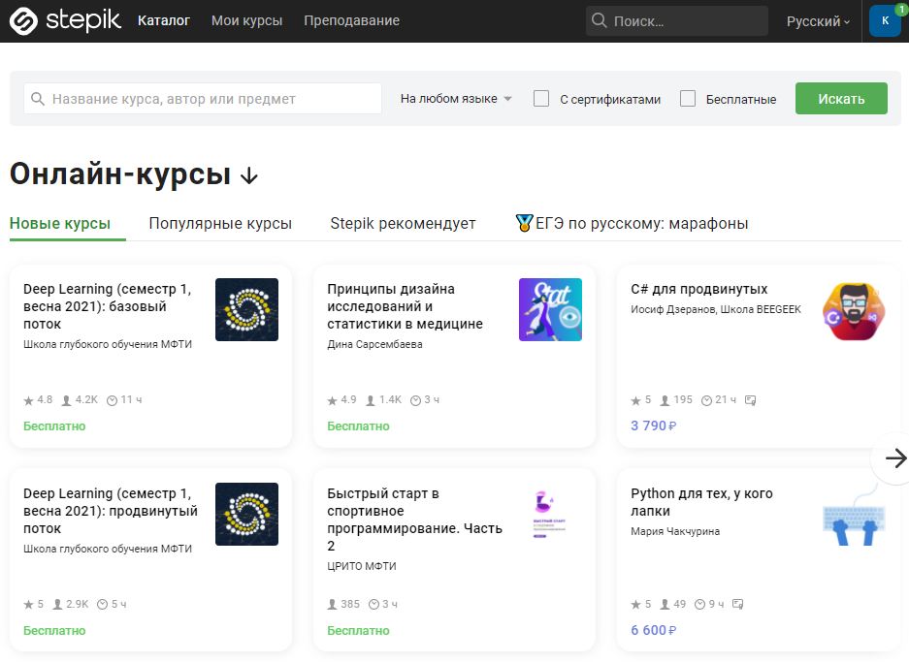Click Бесплатно on Принципы дизайна card
The image size is (909, 662).
click(358, 426)
